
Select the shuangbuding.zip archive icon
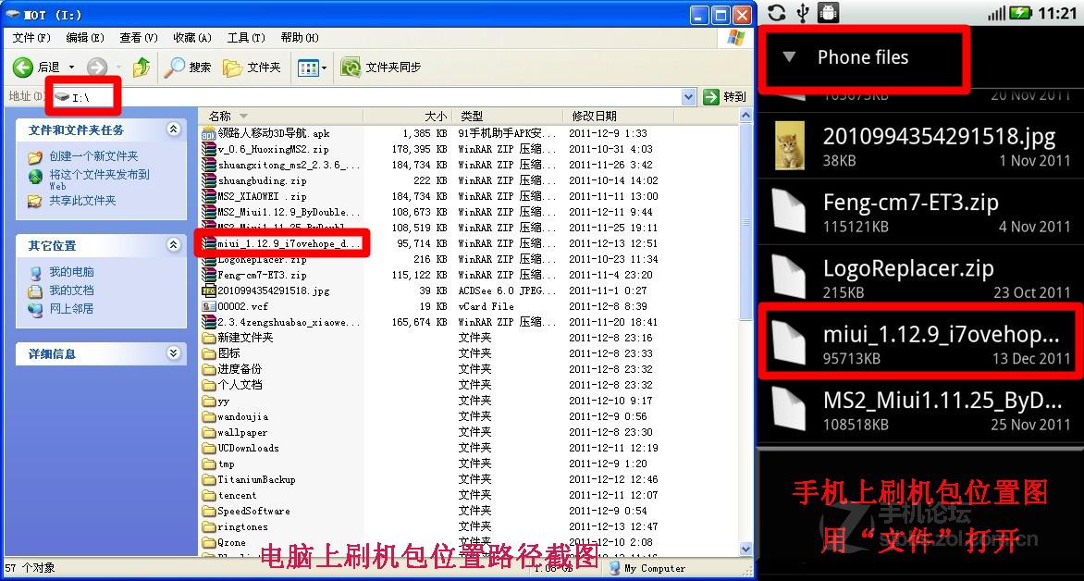(209, 180)
